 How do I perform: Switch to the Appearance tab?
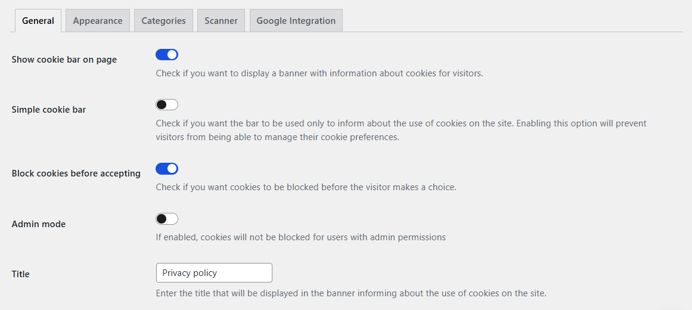[x=98, y=21]
